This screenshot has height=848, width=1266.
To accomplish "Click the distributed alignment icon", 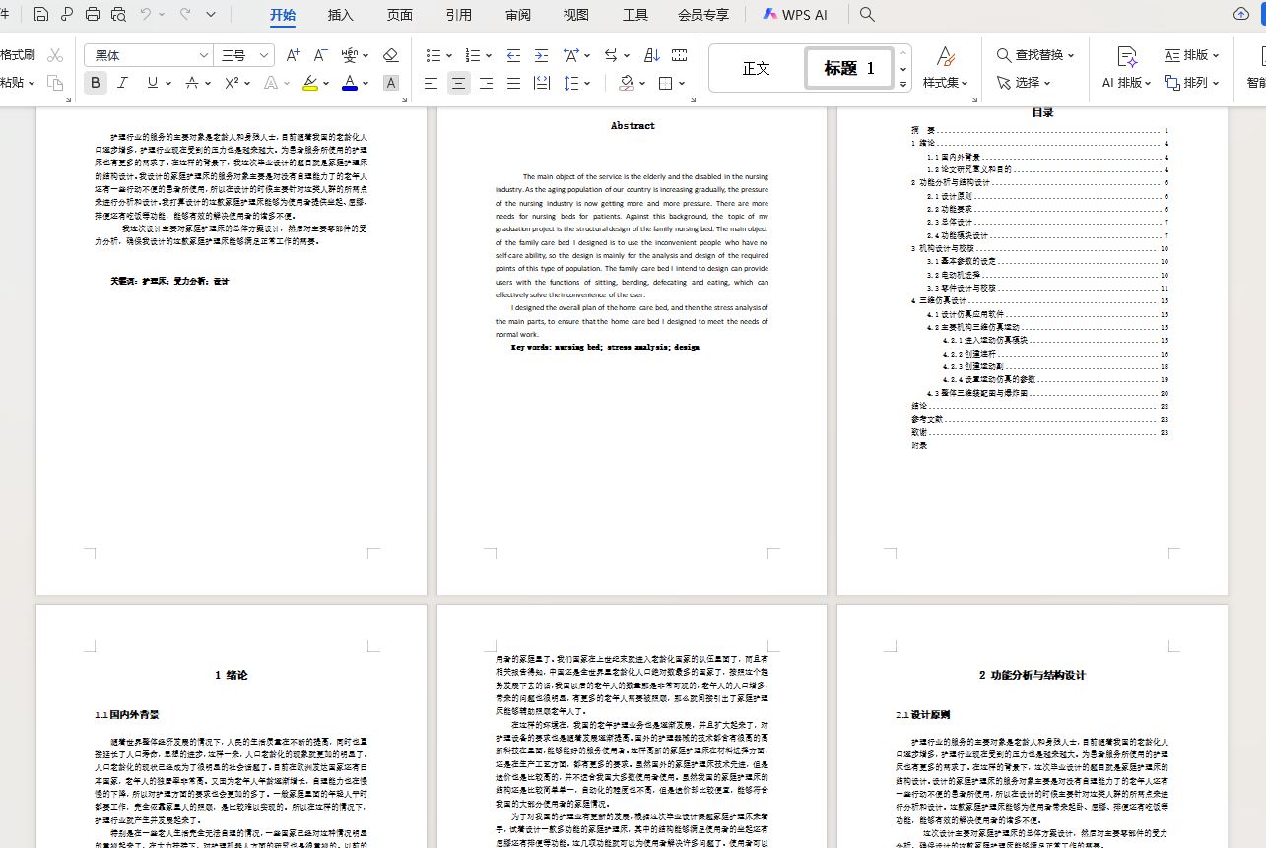I will 541,84.
